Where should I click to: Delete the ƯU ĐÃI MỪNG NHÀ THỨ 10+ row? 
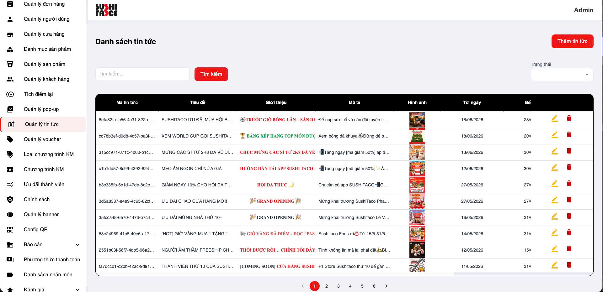[x=569, y=216]
